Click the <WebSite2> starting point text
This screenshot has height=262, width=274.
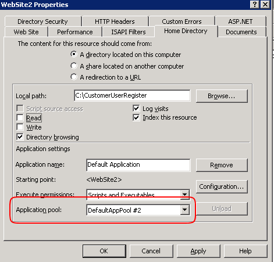pos(104,180)
